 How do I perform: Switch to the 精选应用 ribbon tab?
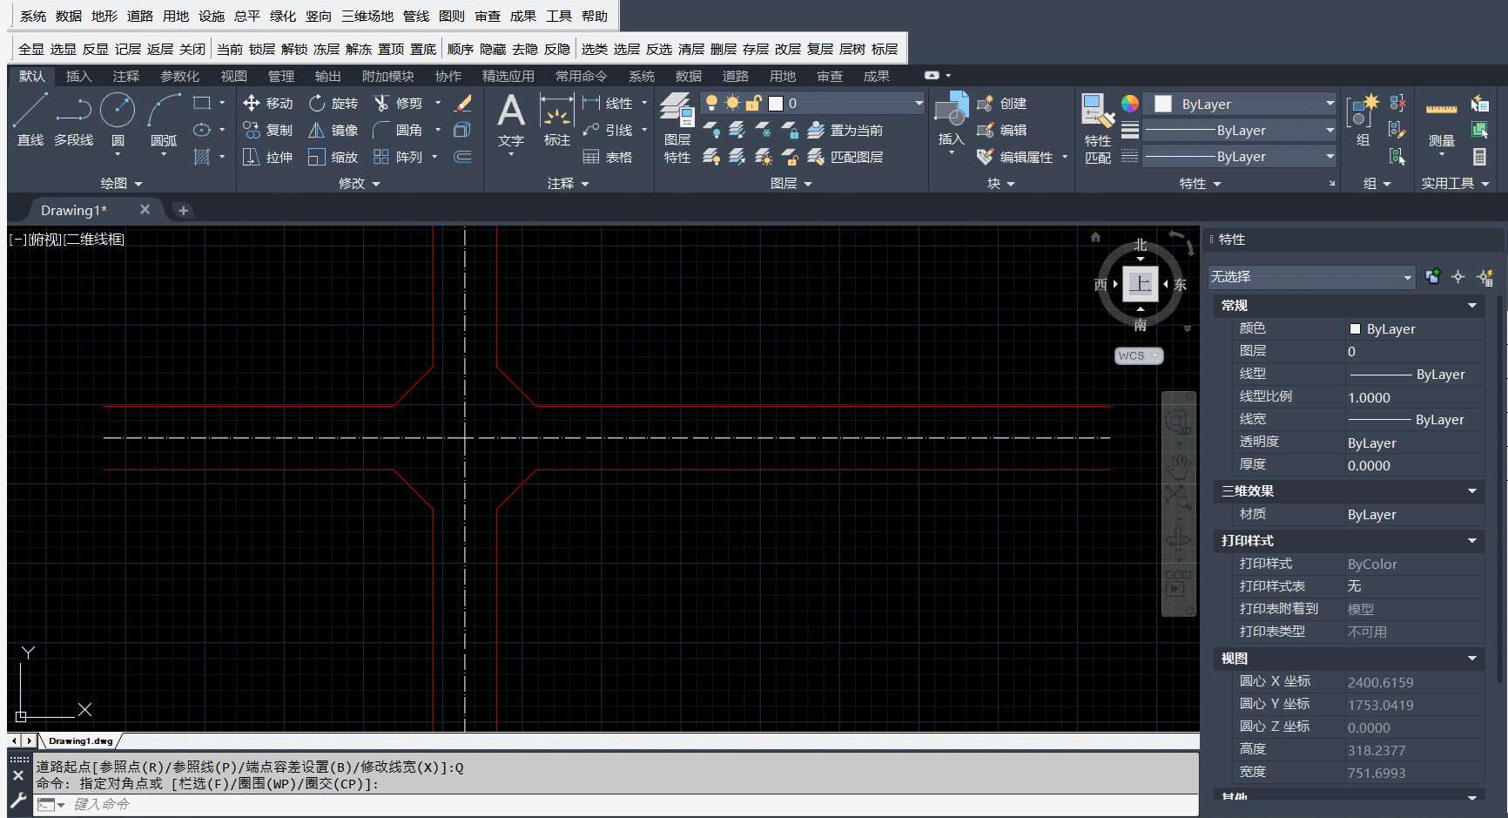(x=508, y=76)
